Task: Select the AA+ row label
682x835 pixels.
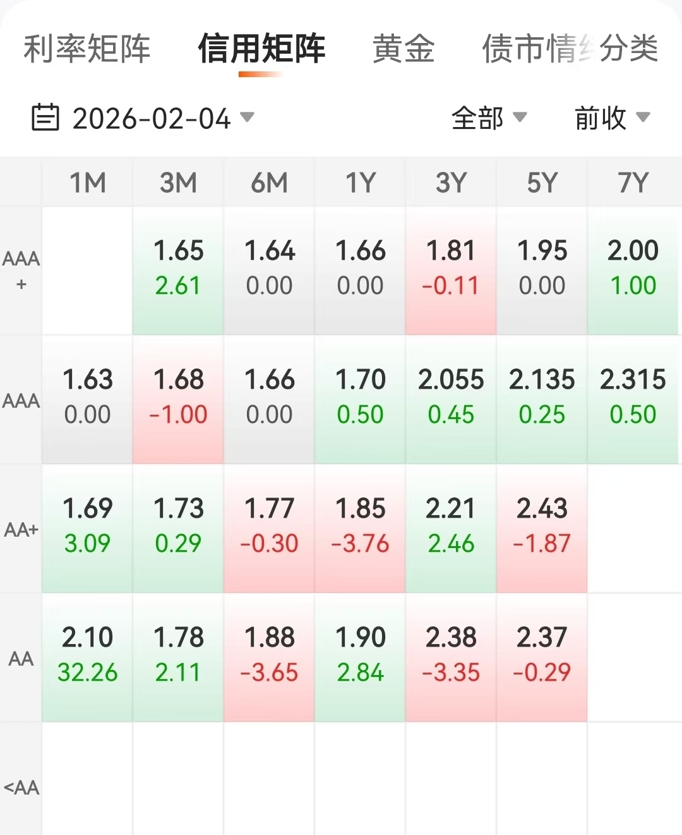Action: 21,530
